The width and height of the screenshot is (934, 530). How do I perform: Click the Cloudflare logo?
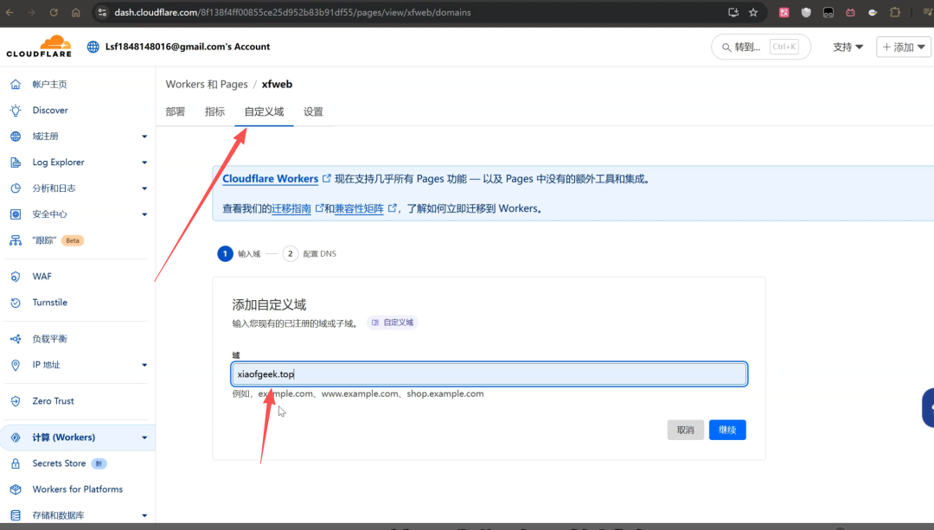click(x=39, y=47)
